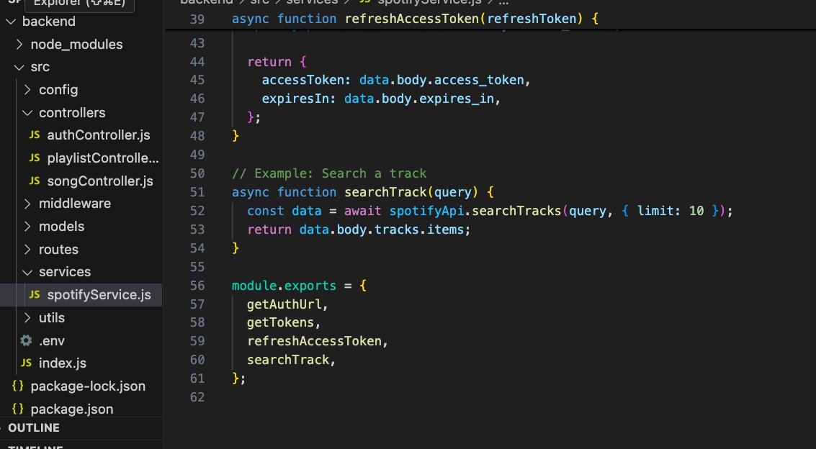
Task: Open songController.js file
Action: pos(100,181)
